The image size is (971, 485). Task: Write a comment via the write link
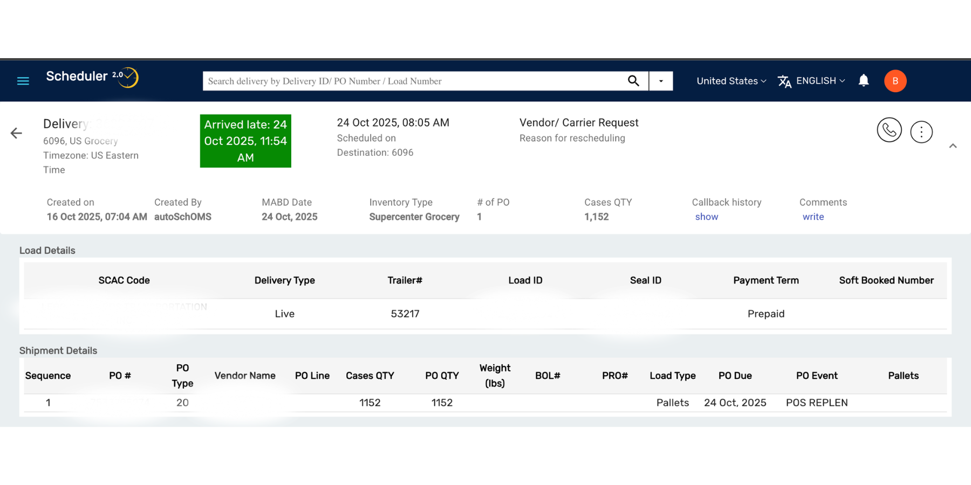(x=813, y=217)
